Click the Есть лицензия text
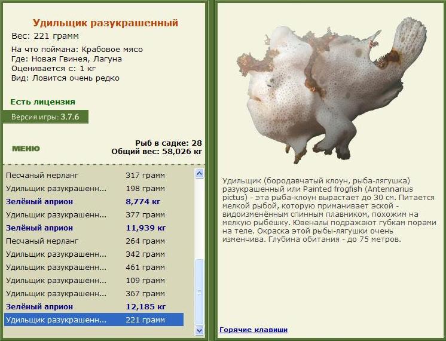 coord(43,102)
